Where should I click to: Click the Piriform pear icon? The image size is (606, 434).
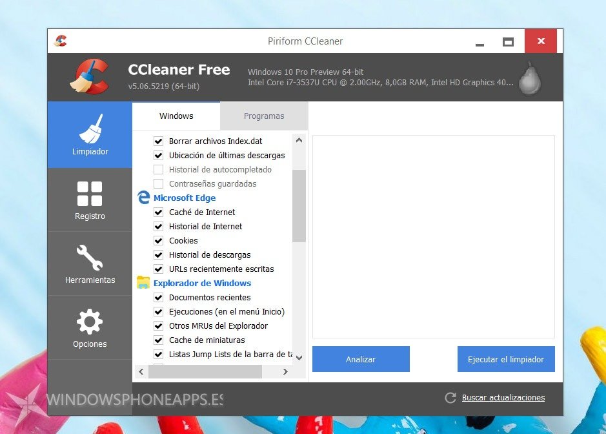tap(530, 79)
